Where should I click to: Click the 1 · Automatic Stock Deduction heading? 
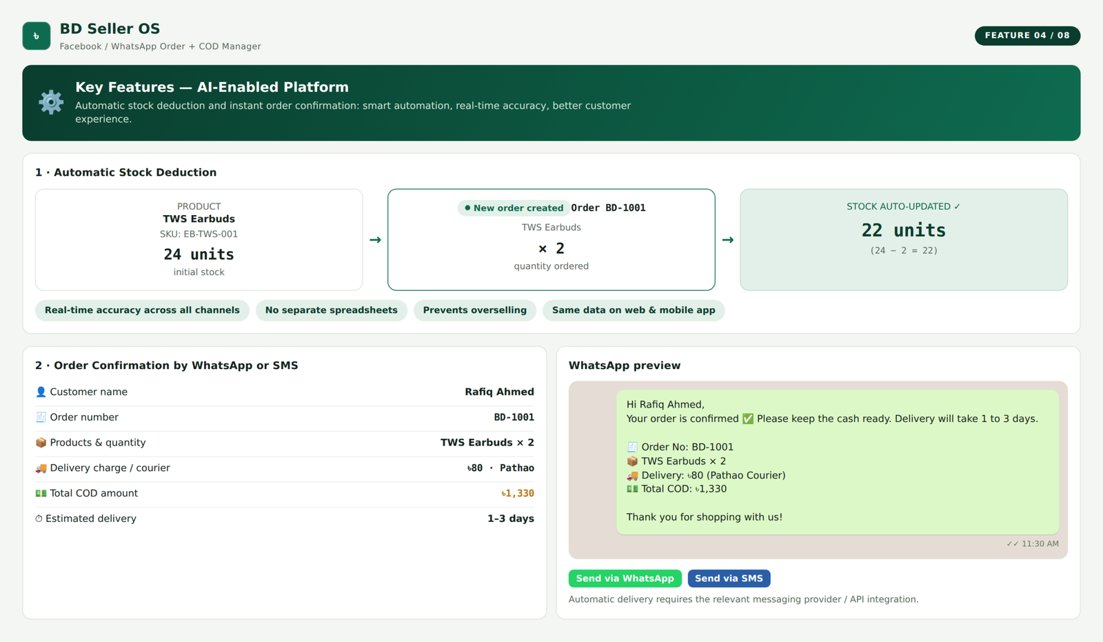(x=125, y=172)
